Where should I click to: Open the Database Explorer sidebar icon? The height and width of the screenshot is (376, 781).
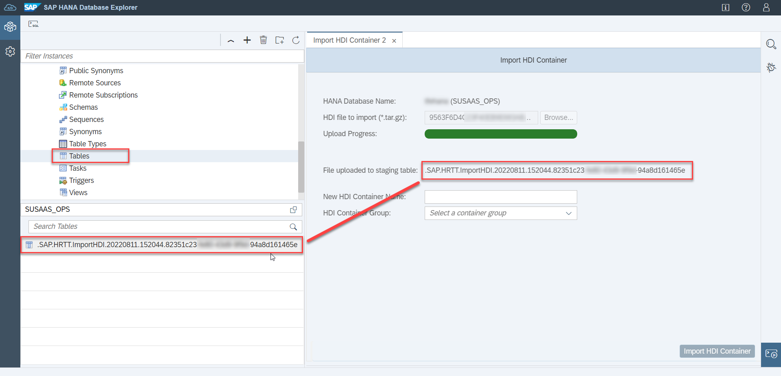[10, 27]
